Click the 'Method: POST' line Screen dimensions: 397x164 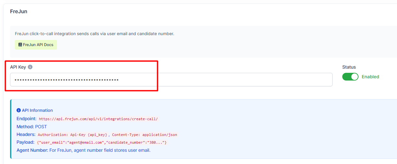pyautogui.click(x=32, y=127)
